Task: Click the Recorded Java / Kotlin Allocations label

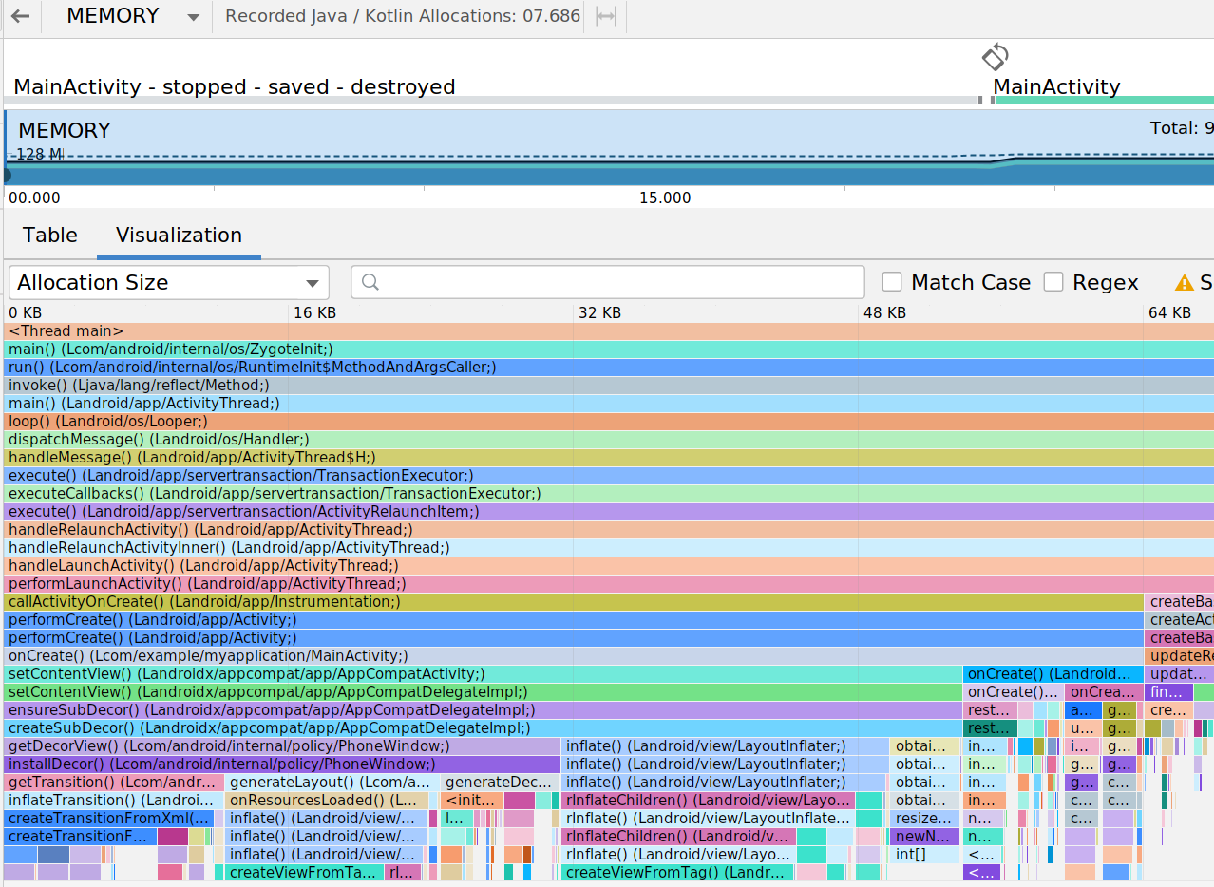Action: [402, 17]
